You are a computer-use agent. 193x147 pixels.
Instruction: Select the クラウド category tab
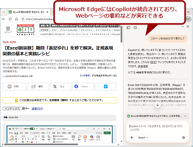pos(44,30)
